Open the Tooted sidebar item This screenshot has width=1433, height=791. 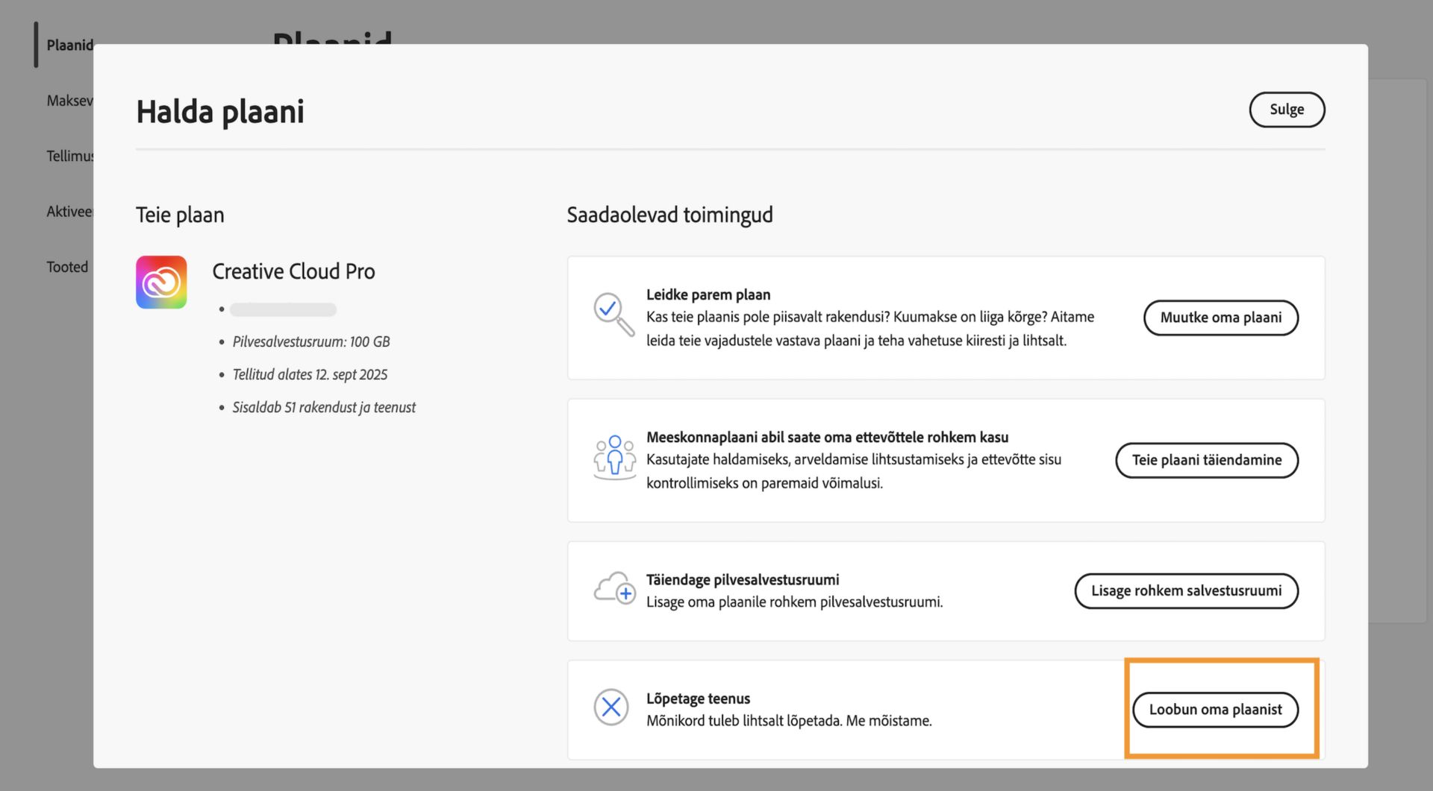coord(67,267)
